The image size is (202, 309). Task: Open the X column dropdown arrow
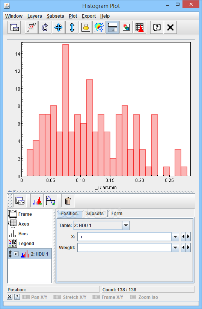(x=175, y=237)
